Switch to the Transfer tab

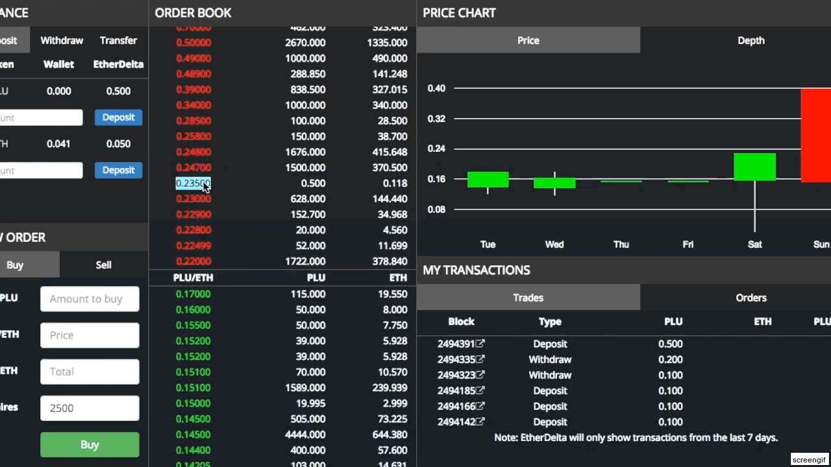[x=118, y=40]
